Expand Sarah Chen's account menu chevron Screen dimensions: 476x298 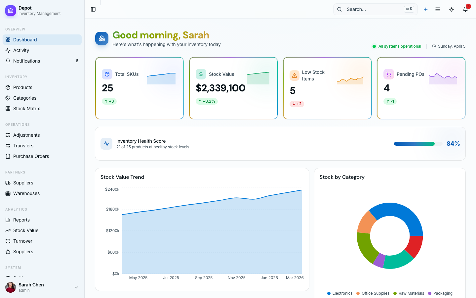point(76,287)
